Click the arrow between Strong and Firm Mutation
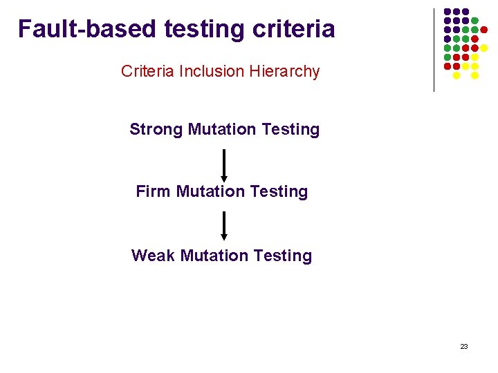 pyautogui.click(x=224, y=166)
